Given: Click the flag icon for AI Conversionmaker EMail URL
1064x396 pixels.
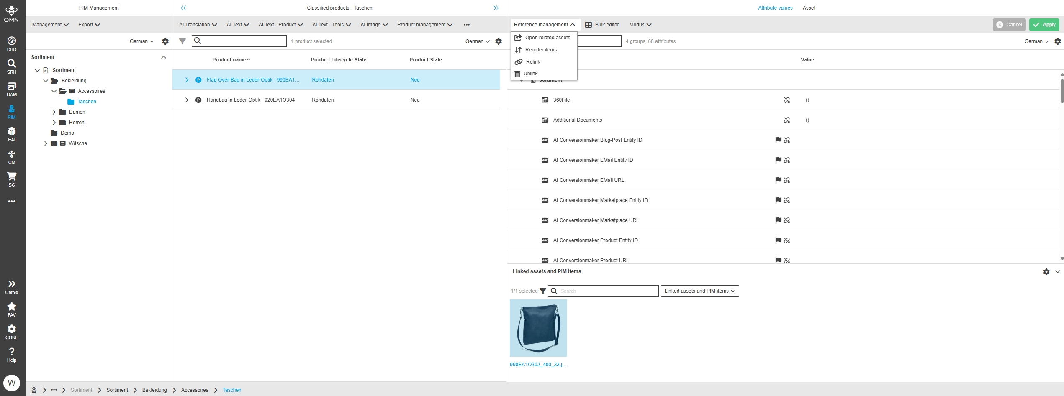Looking at the screenshot, I should 778,180.
